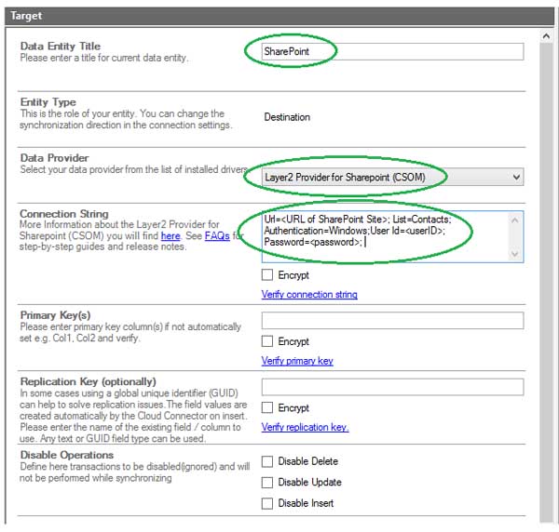This screenshot has width=559, height=532.
Task: Click the Target panel vertical scrollbar track
Action: (x=547, y=279)
